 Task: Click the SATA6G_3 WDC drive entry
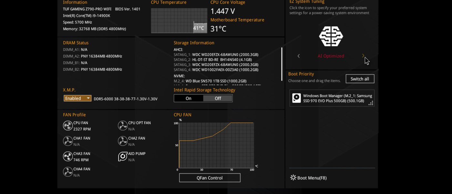[216, 65]
